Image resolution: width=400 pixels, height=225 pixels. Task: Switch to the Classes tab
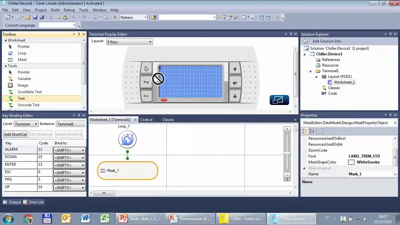168,120
